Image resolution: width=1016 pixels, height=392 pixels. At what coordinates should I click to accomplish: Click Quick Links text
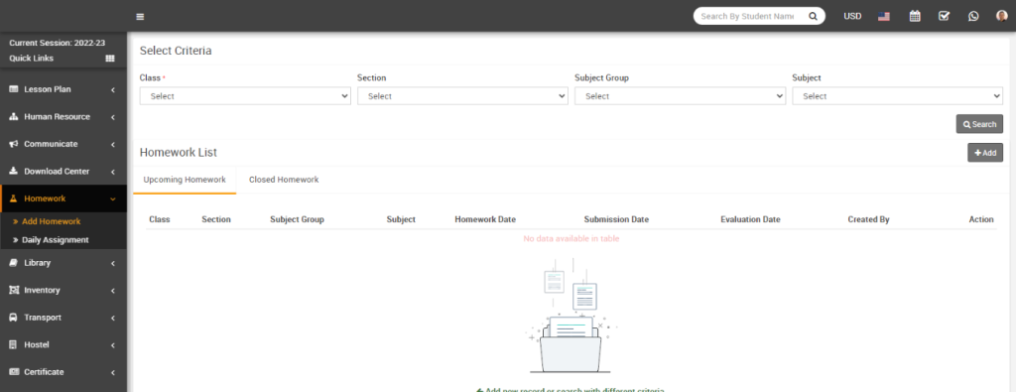click(31, 59)
